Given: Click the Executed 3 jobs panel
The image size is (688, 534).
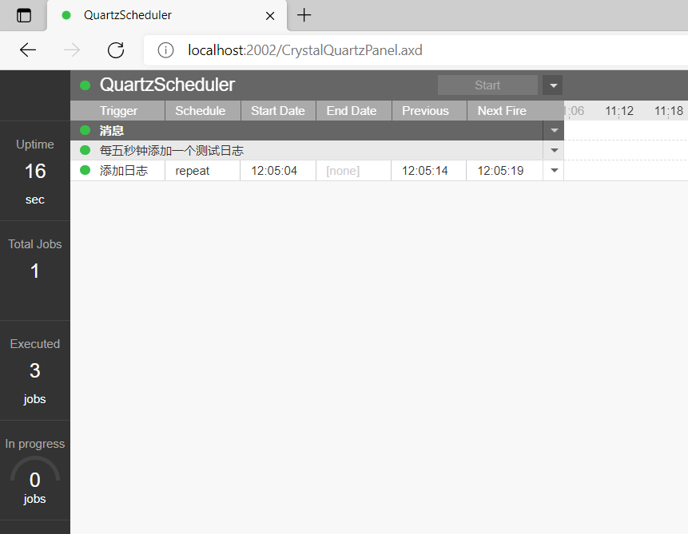Looking at the screenshot, I should 35,370.
